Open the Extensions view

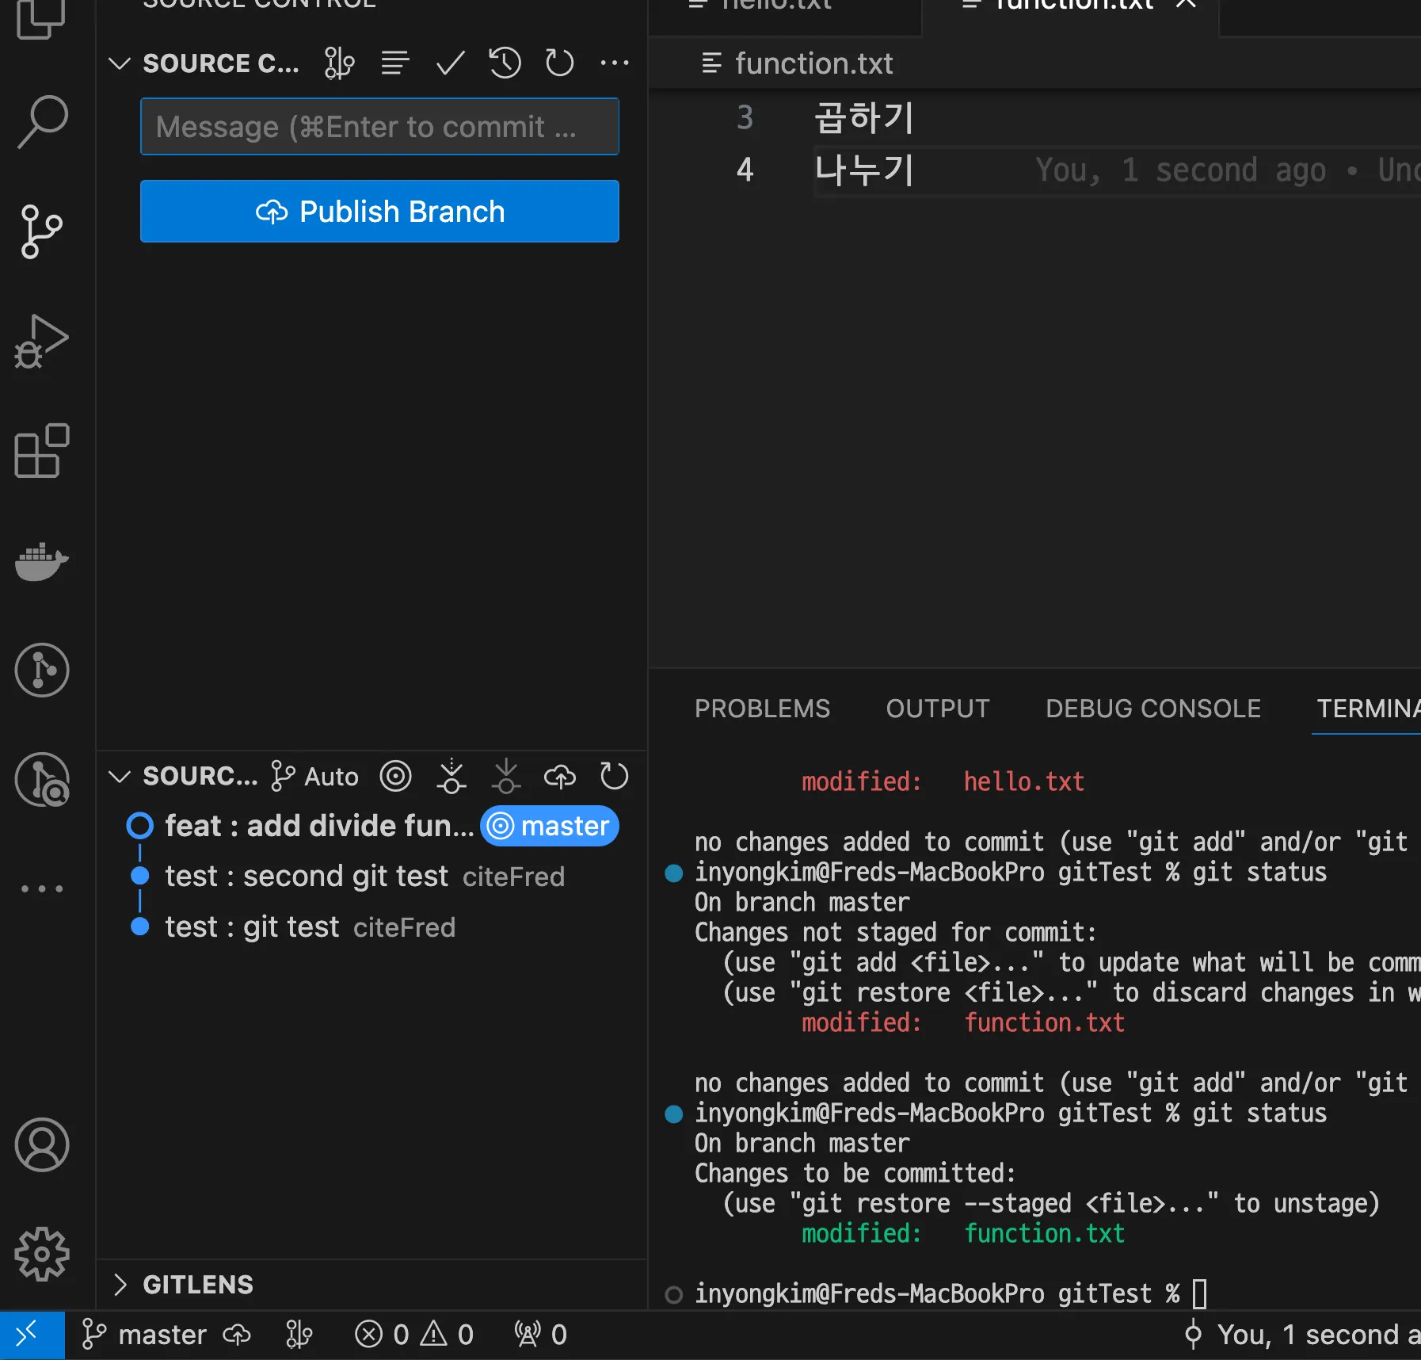coord(42,451)
